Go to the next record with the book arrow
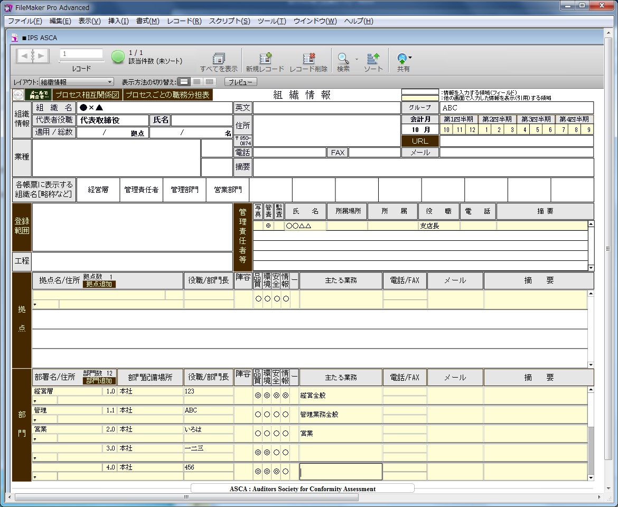618x507 pixels. pos(42,56)
